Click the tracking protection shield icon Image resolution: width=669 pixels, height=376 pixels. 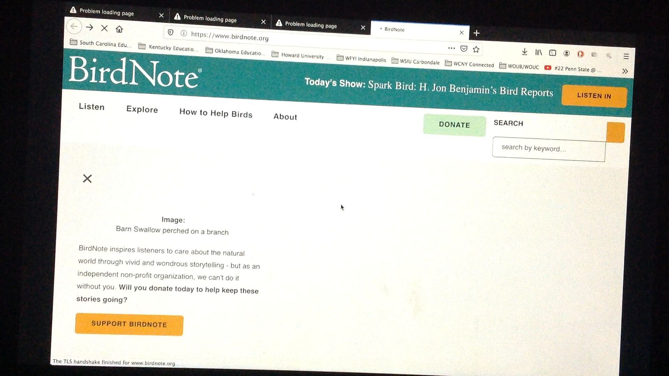[170, 32]
